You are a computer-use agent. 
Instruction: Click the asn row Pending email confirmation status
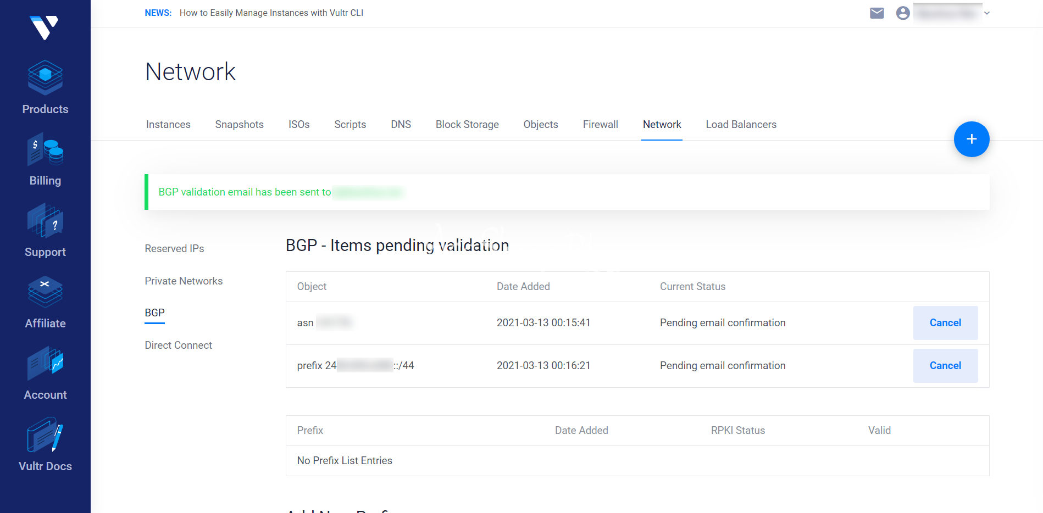723,323
